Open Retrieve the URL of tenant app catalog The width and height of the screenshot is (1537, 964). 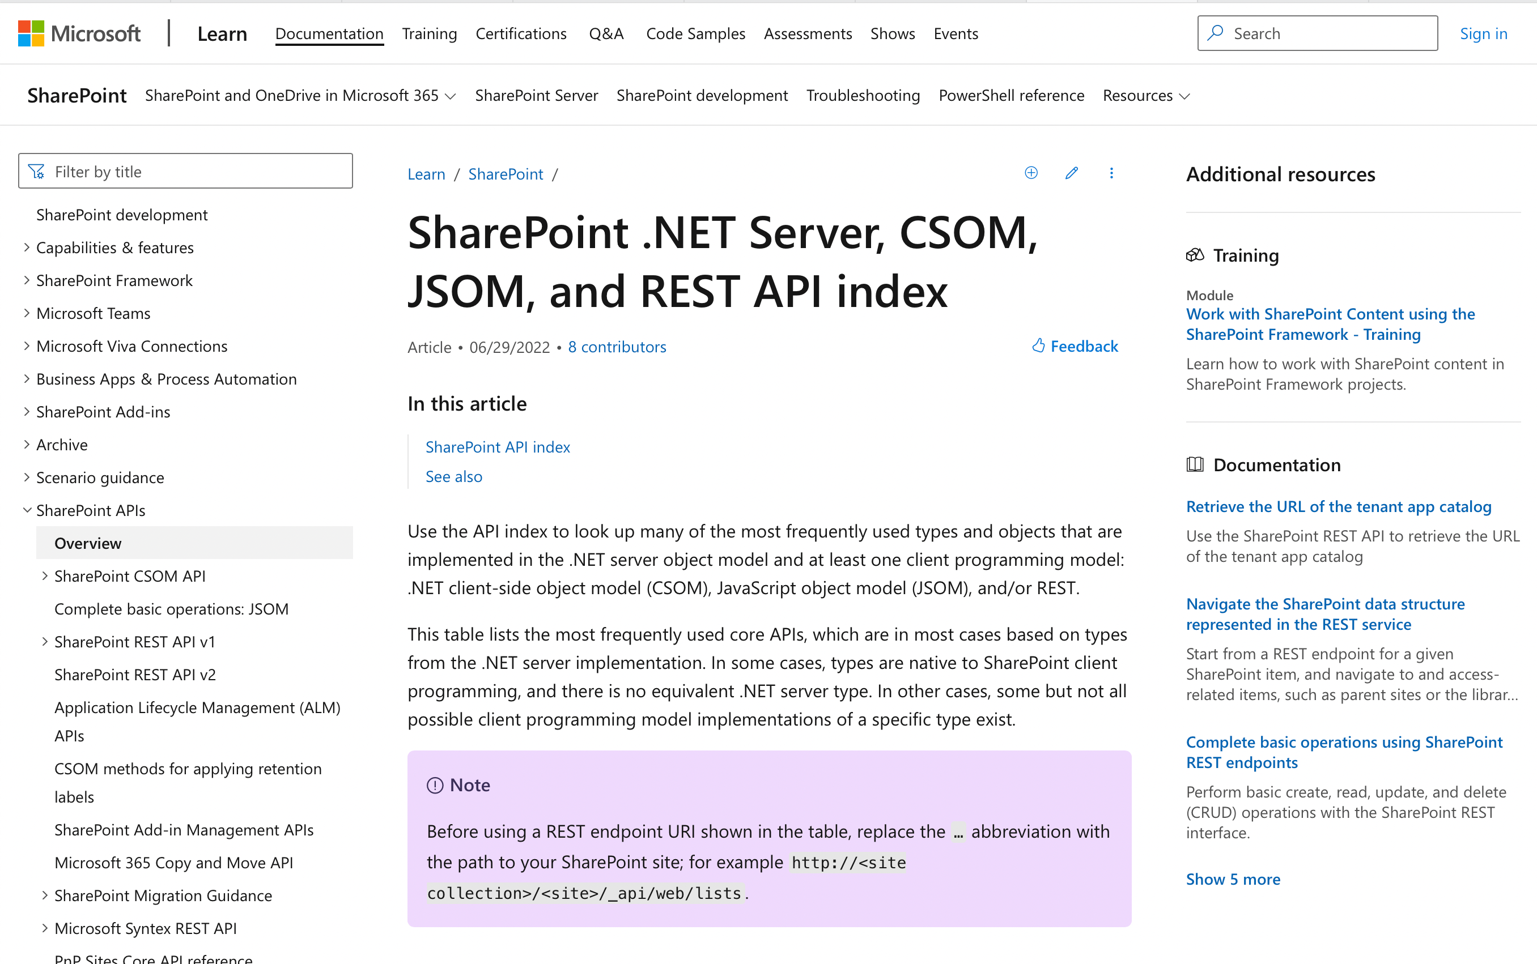(x=1338, y=506)
